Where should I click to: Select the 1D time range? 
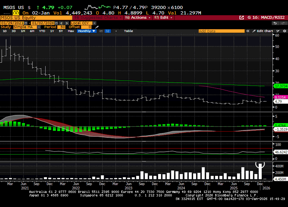5,31
